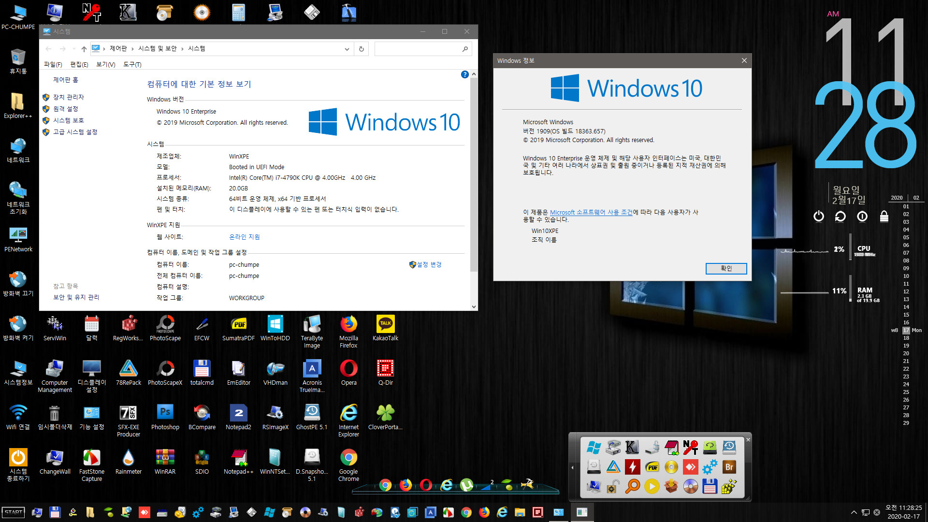Screen dimensions: 928x522
Task: Open Microsoft 소프트웨어 사용 조건 link
Action: (x=591, y=212)
